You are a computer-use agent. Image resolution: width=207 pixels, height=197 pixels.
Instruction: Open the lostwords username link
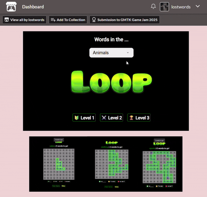[x=181, y=7]
